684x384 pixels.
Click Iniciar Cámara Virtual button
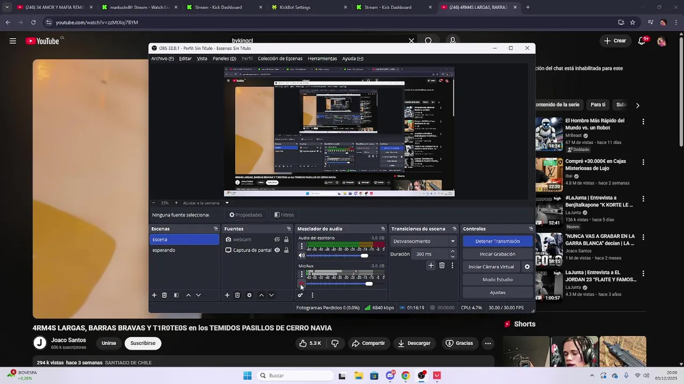[491, 267]
